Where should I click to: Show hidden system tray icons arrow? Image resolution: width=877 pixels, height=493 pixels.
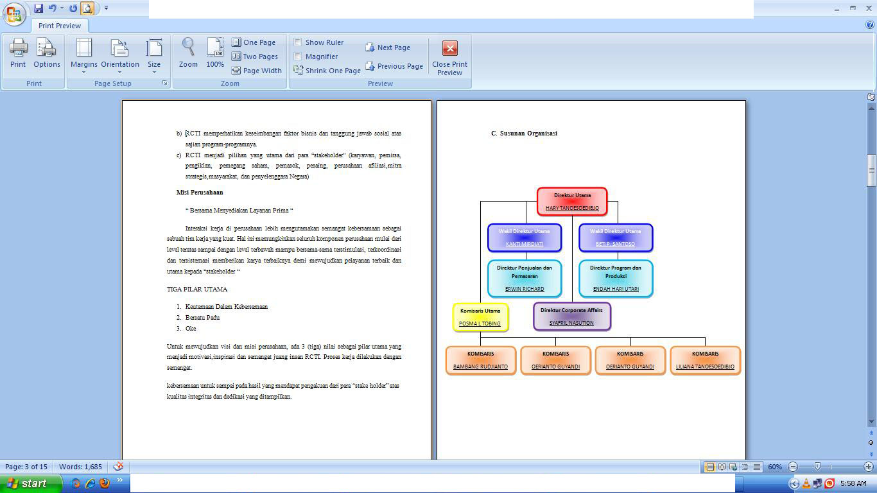pyautogui.click(x=794, y=483)
